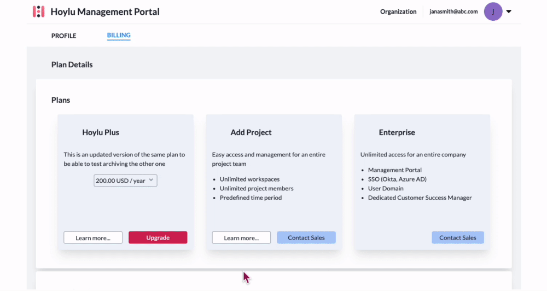Click the User Domain bullet

386,188
